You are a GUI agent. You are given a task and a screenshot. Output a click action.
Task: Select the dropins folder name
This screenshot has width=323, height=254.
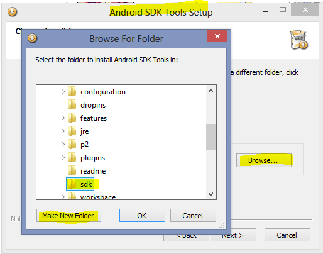pyautogui.click(x=93, y=105)
